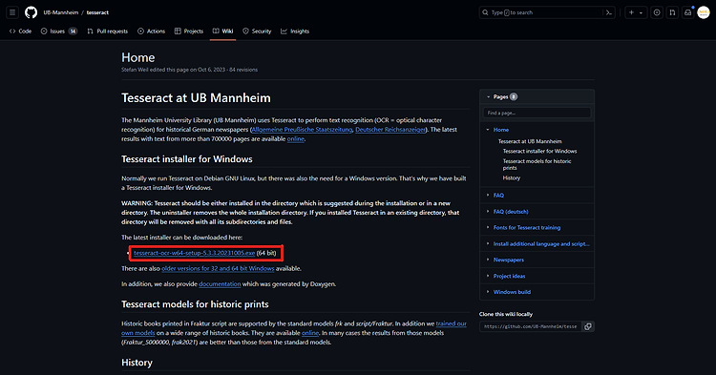716x375 pixels.
Task: Open Fonts for Tesseract training page
Action: (527, 227)
